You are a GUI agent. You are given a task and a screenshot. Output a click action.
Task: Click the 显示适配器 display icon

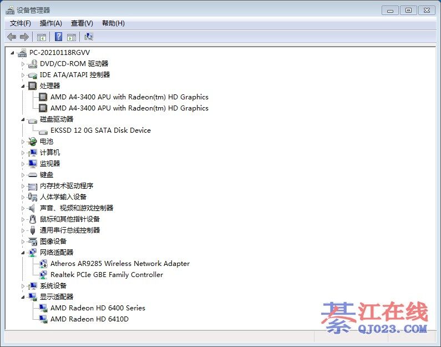pos(33,297)
